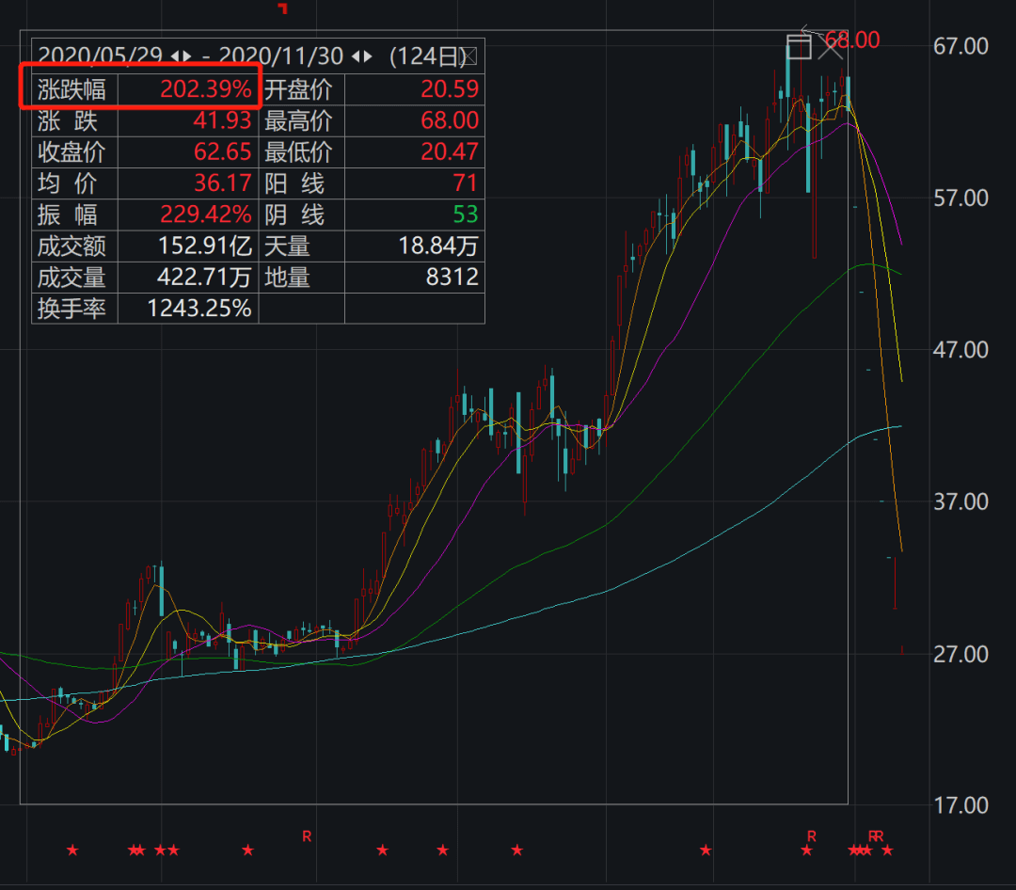Step the start date 2020/05/29 backward
Viewport: 1016px width, 890px height.
(174, 57)
